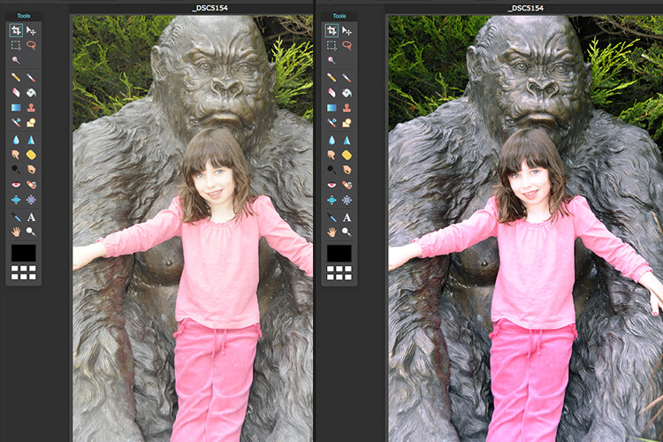Activate the Red Eye tool in right palette
This screenshot has width=663, height=442.
tap(331, 185)
